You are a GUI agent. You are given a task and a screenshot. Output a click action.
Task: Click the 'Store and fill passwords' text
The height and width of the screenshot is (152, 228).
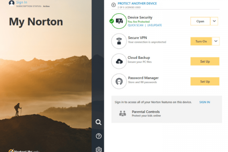142,82
